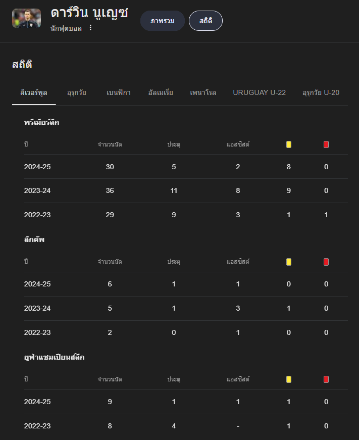This screenshot has height=440, width=359.
Task: Click ประตู column header in พรีเมียร์ลีก table
Action: tap(174, 144)
